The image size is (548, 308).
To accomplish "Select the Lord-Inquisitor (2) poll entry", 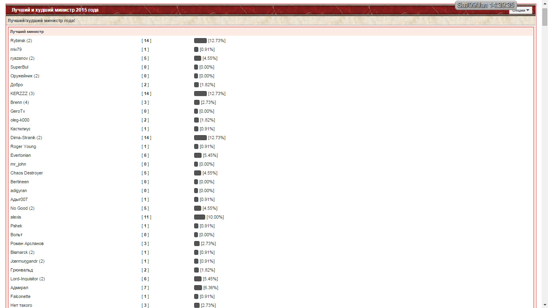I will tap(28, 279).
